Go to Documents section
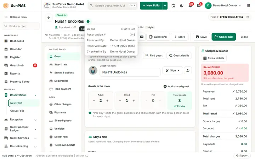This screenshot has height=159, width=255. [x=64, y=81]
